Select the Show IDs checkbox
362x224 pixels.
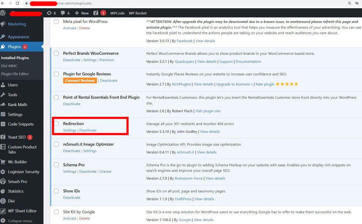(56, 191)
